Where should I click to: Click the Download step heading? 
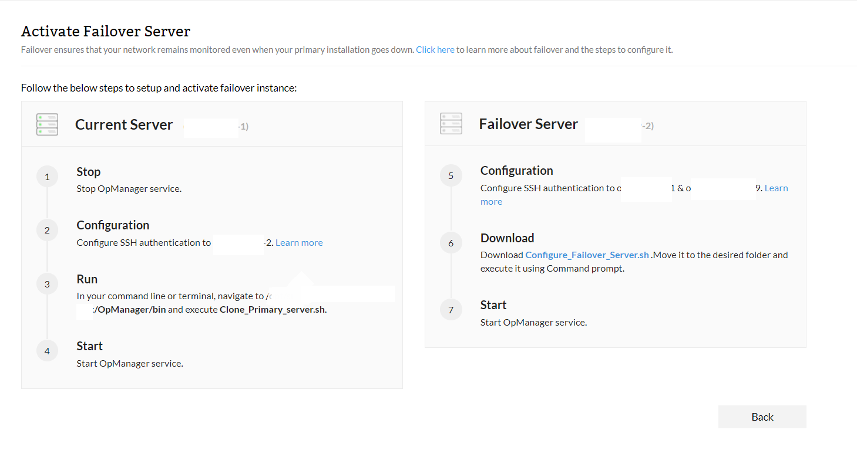508,238
